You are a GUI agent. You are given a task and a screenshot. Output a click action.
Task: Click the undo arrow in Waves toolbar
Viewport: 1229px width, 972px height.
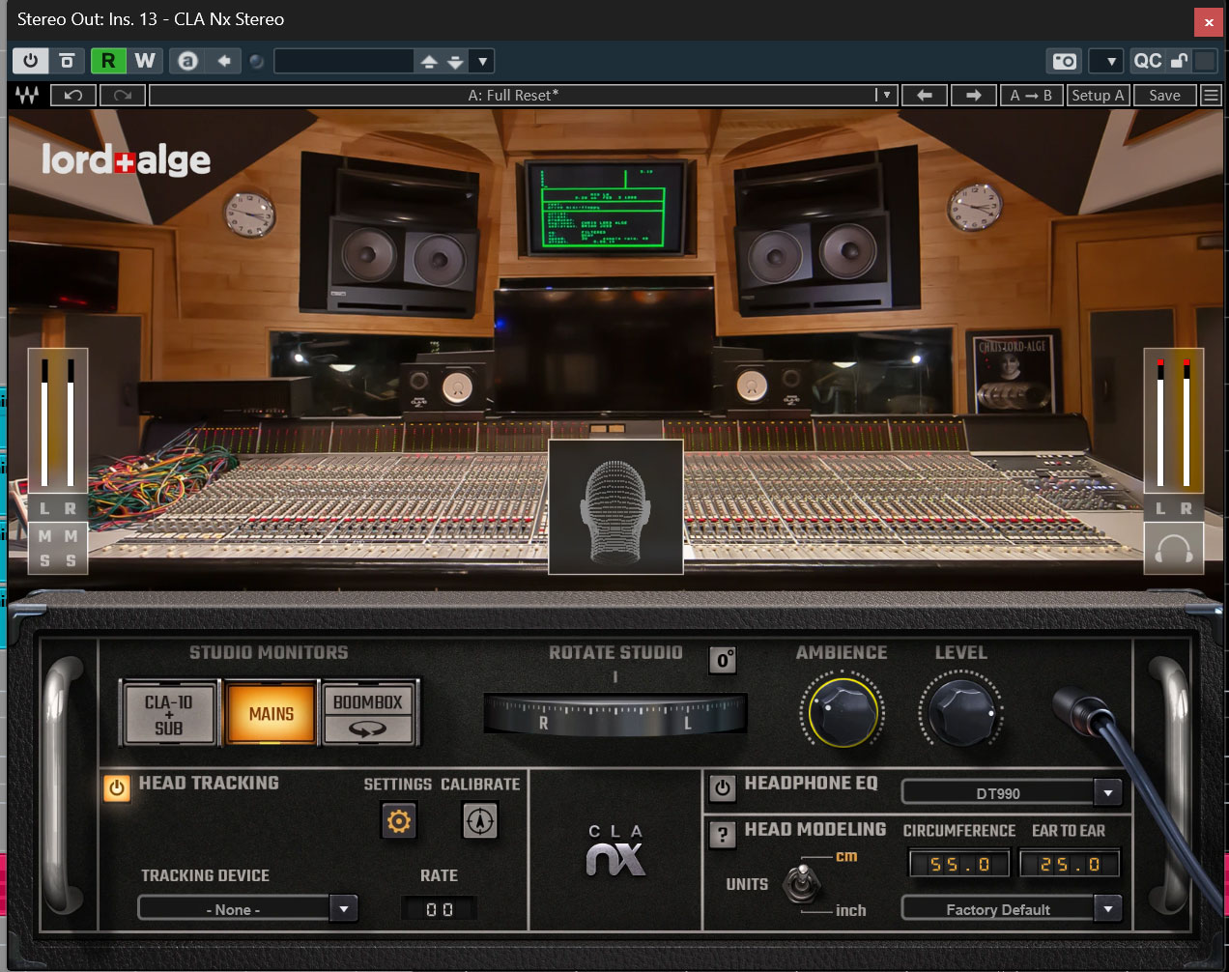[x=73, y=95]
